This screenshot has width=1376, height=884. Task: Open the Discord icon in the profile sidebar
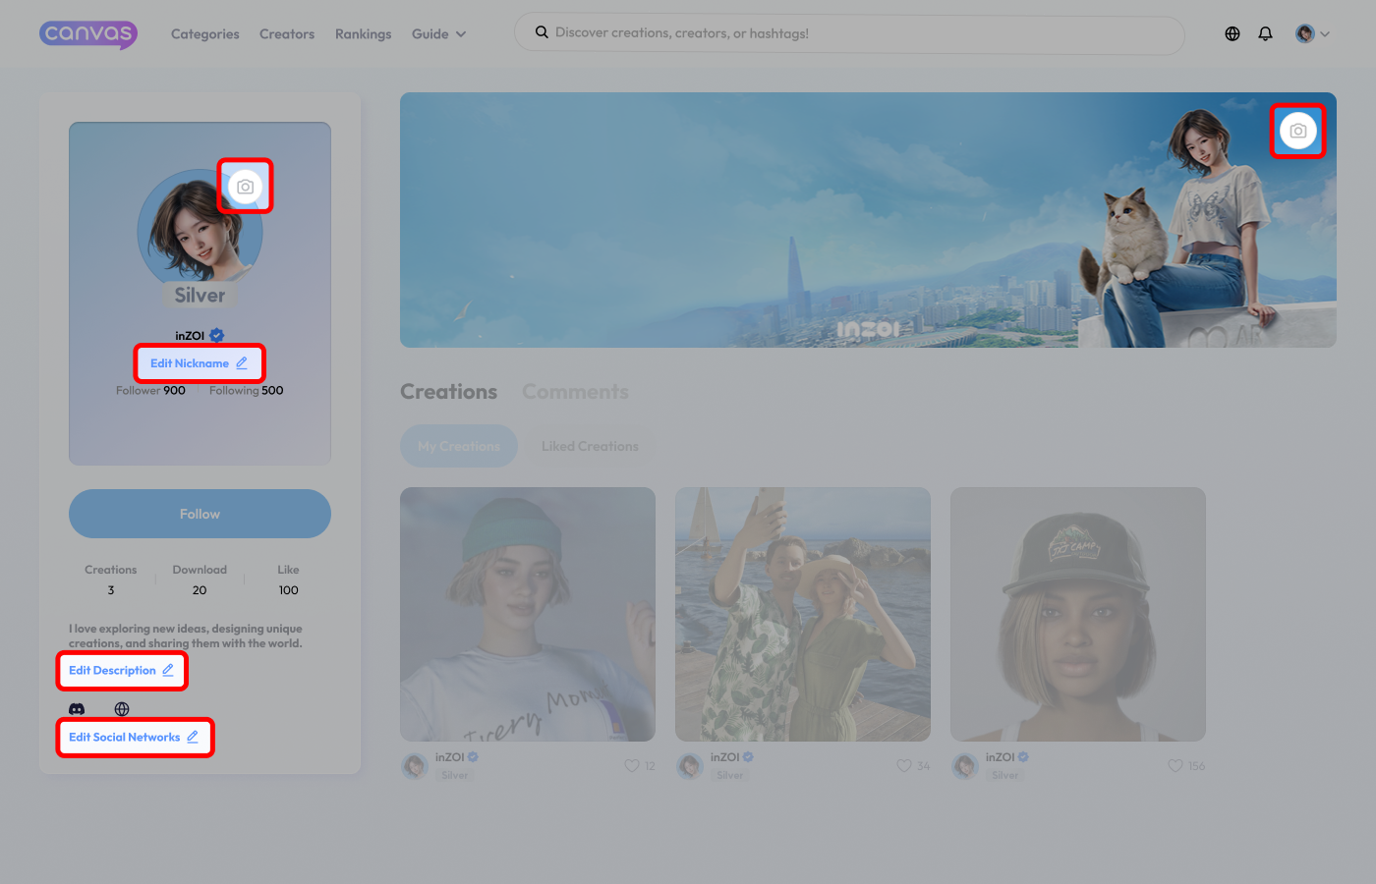[76, 708]
